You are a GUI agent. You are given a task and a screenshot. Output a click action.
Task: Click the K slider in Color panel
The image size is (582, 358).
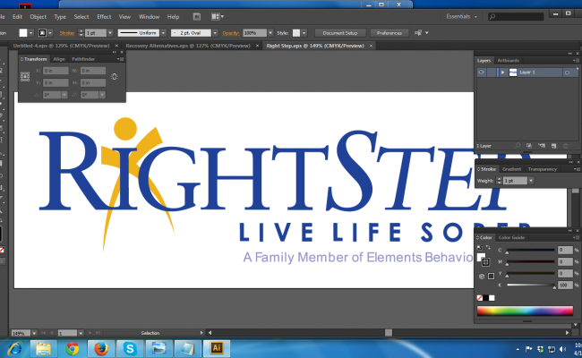tap(530, 286)
